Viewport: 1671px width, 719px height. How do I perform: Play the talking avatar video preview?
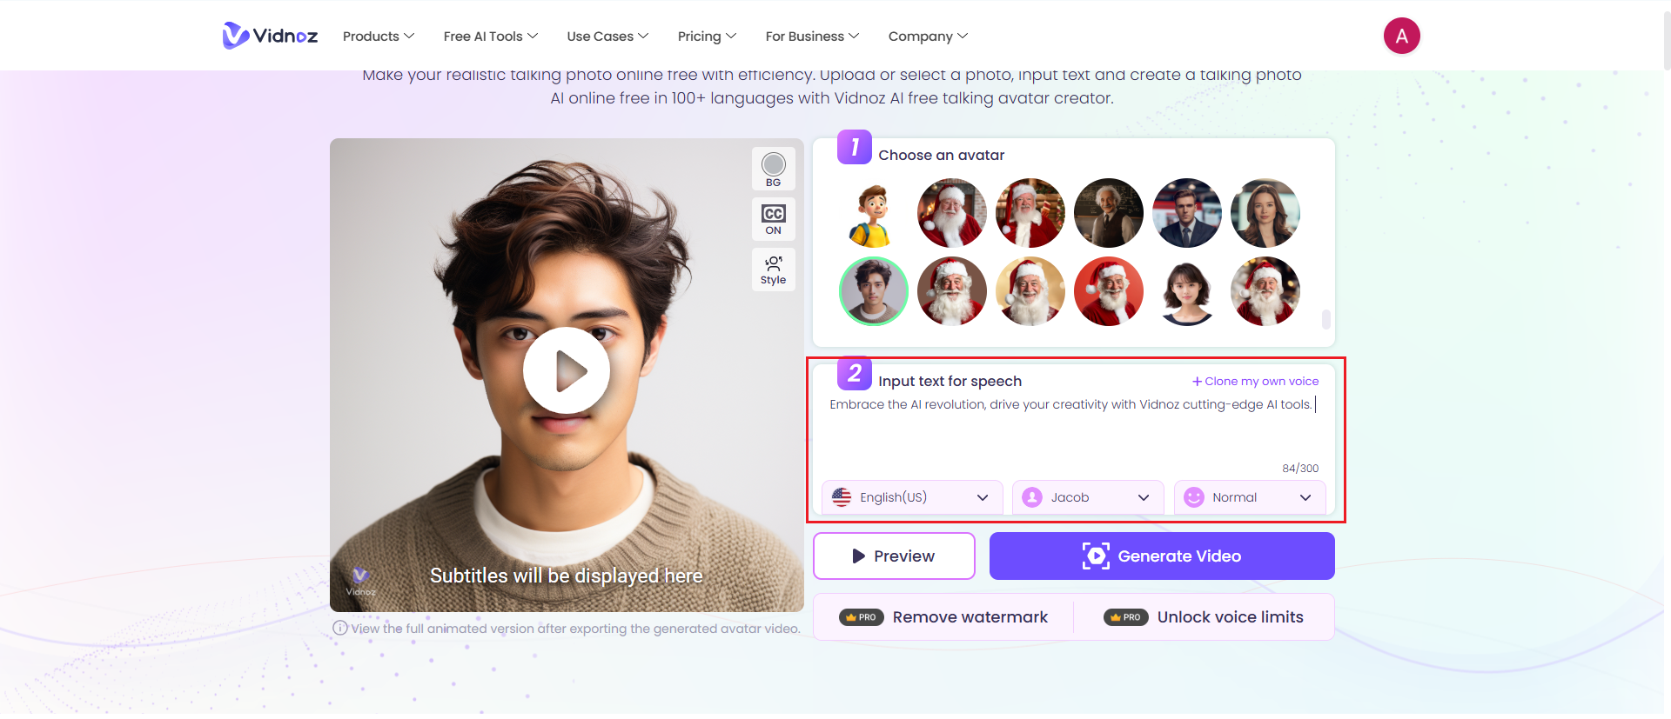click(x=567, y=370)
